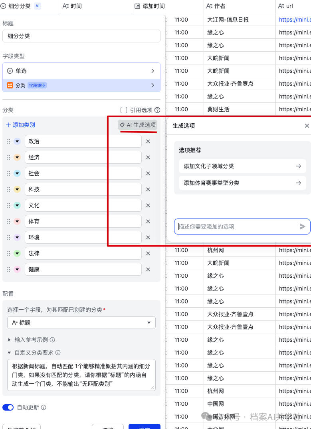Show info for 输入参考示例
This screenshot has width=311, height=429.
(x=52, y=340)
